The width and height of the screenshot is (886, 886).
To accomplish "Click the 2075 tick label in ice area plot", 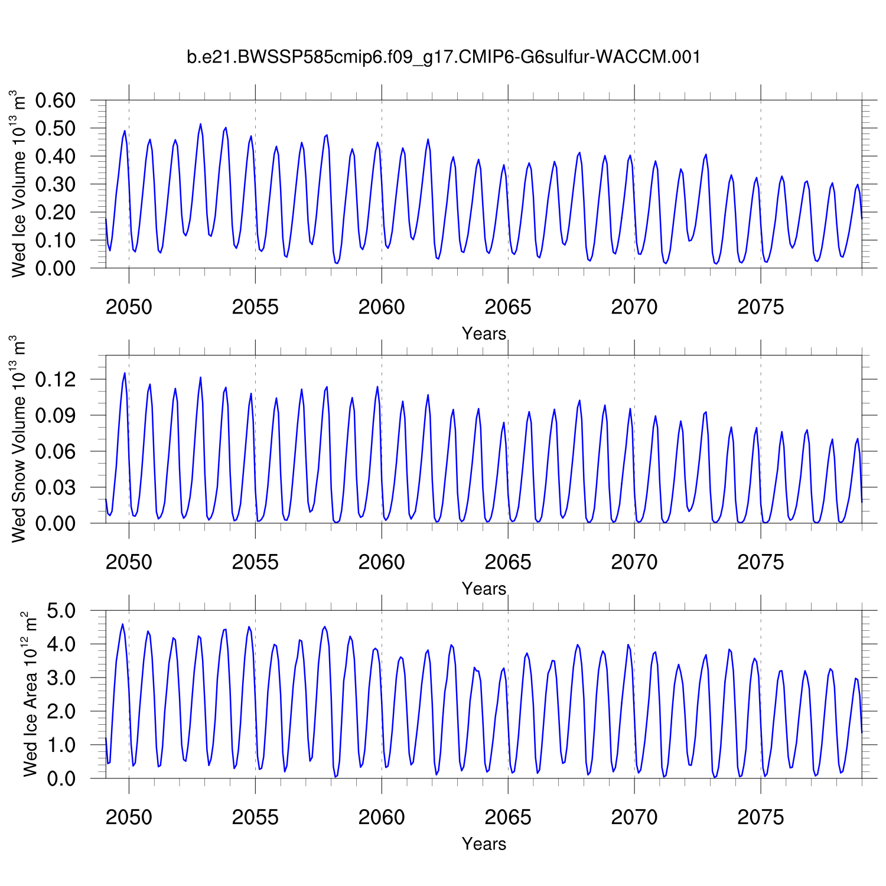I will point(760,817).
